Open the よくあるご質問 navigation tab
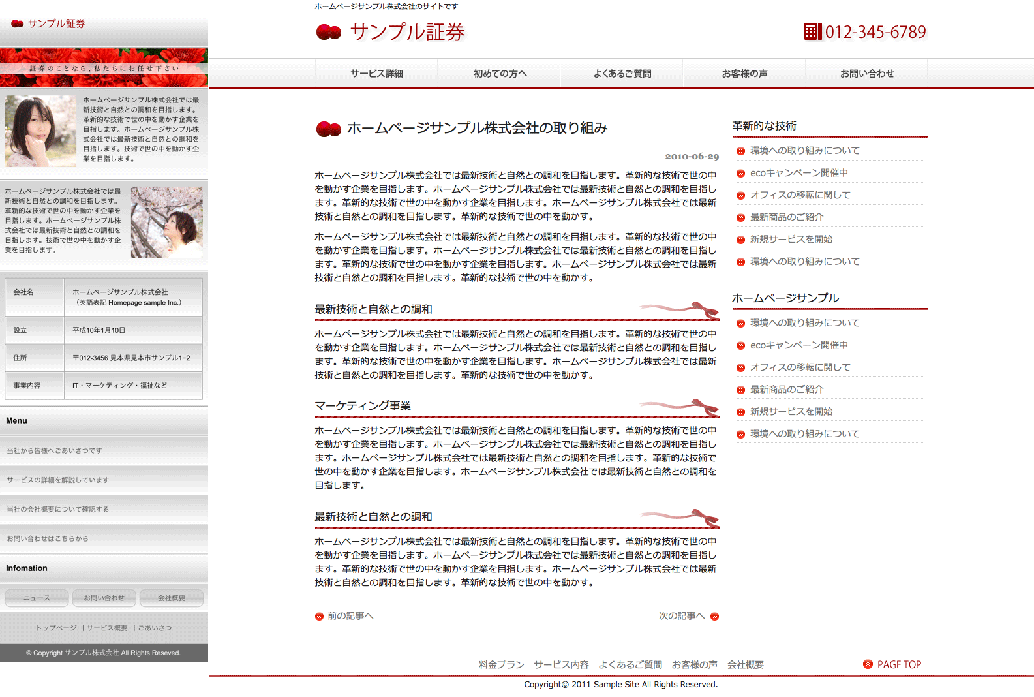1034x697 pixels. 622,74
